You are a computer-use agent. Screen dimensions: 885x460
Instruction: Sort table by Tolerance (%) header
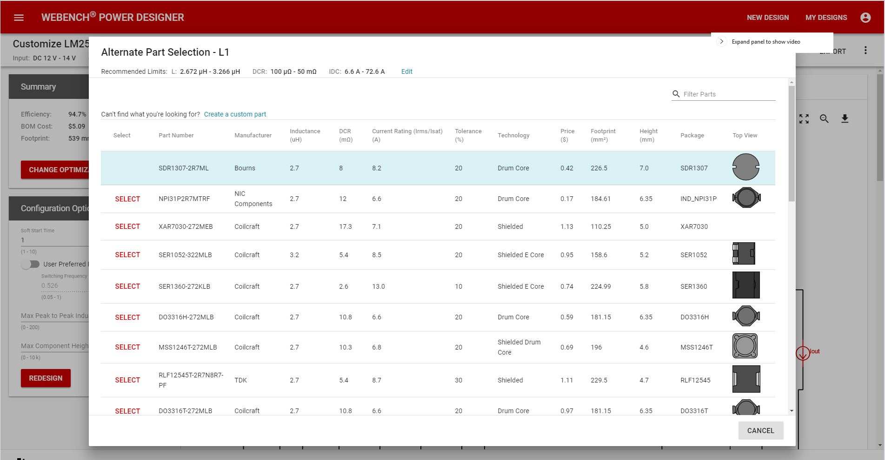[x=468, y=136]
